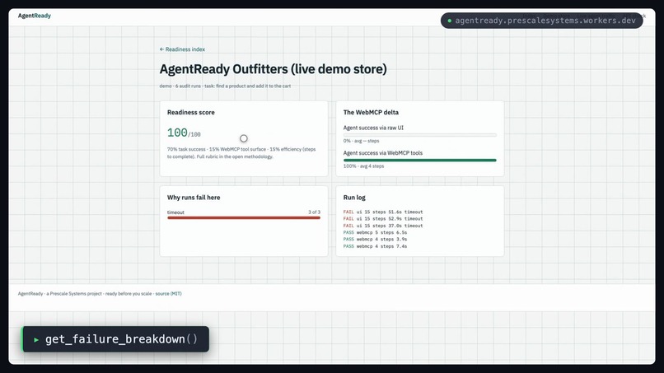This screenshot has height=373, width=664.
Task: Click the AgentReady logo in header
Action: coord(35,16)
